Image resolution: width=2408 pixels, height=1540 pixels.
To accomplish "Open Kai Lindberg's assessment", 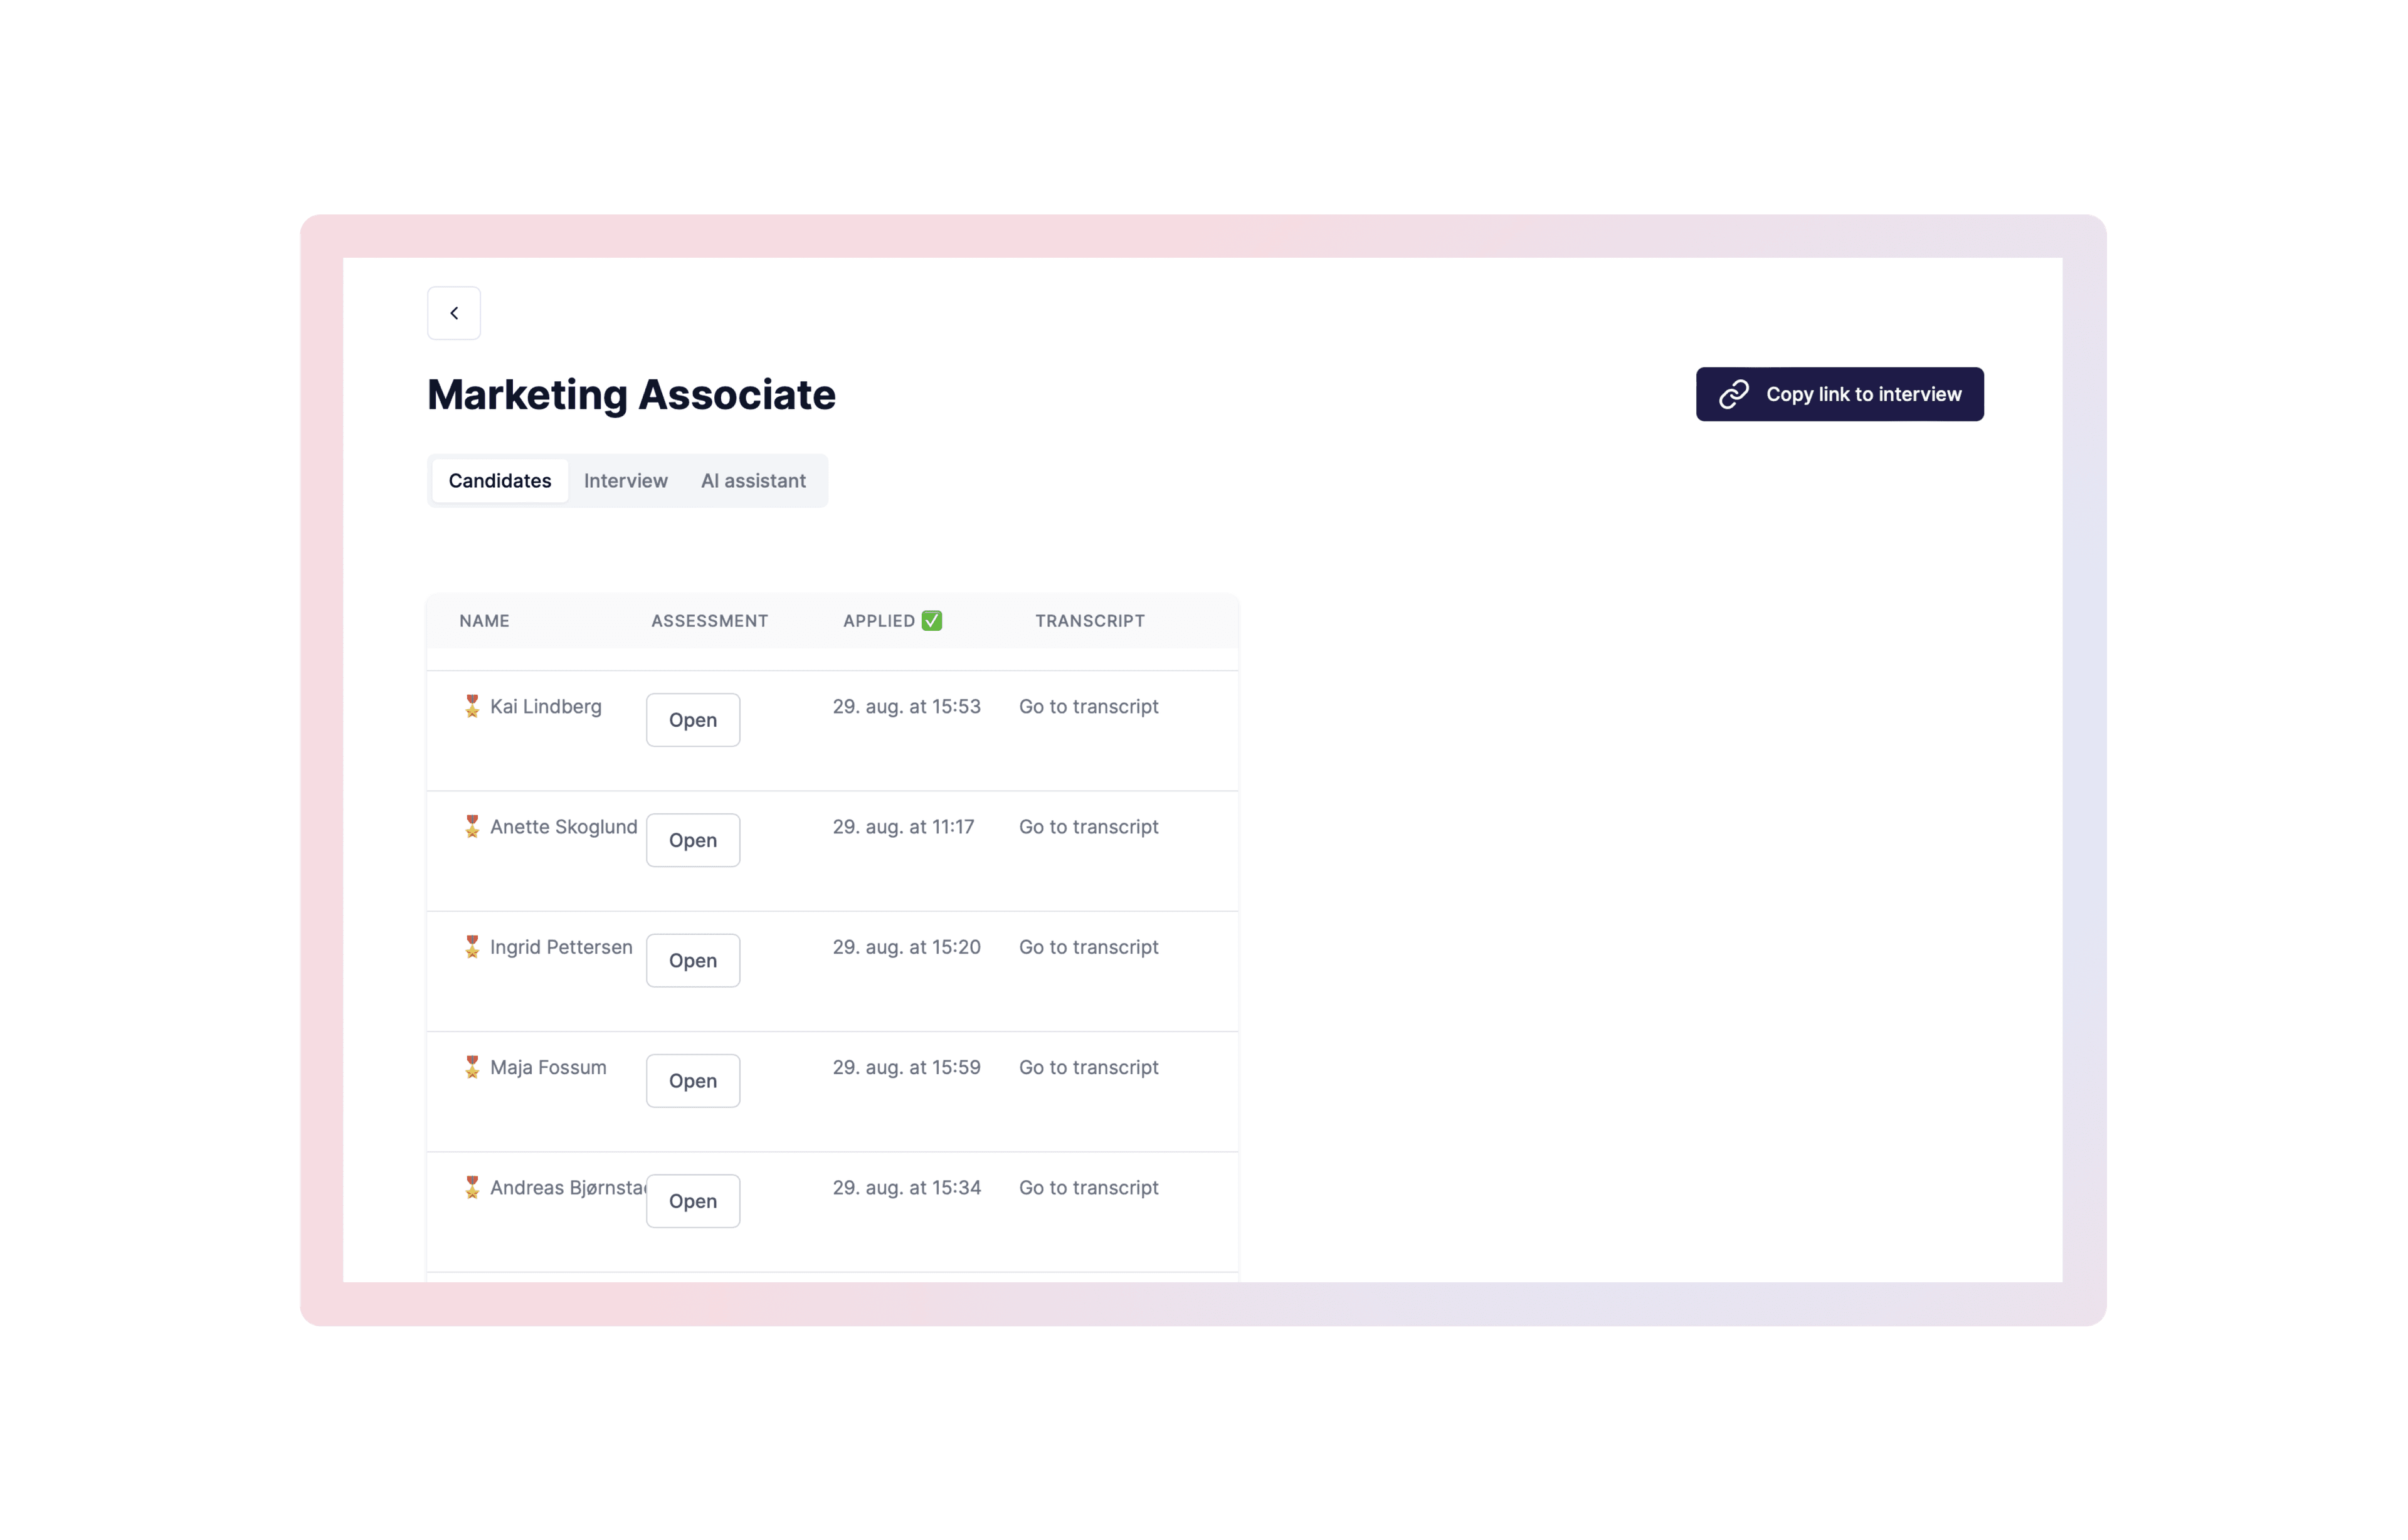I will pos(692,720).
